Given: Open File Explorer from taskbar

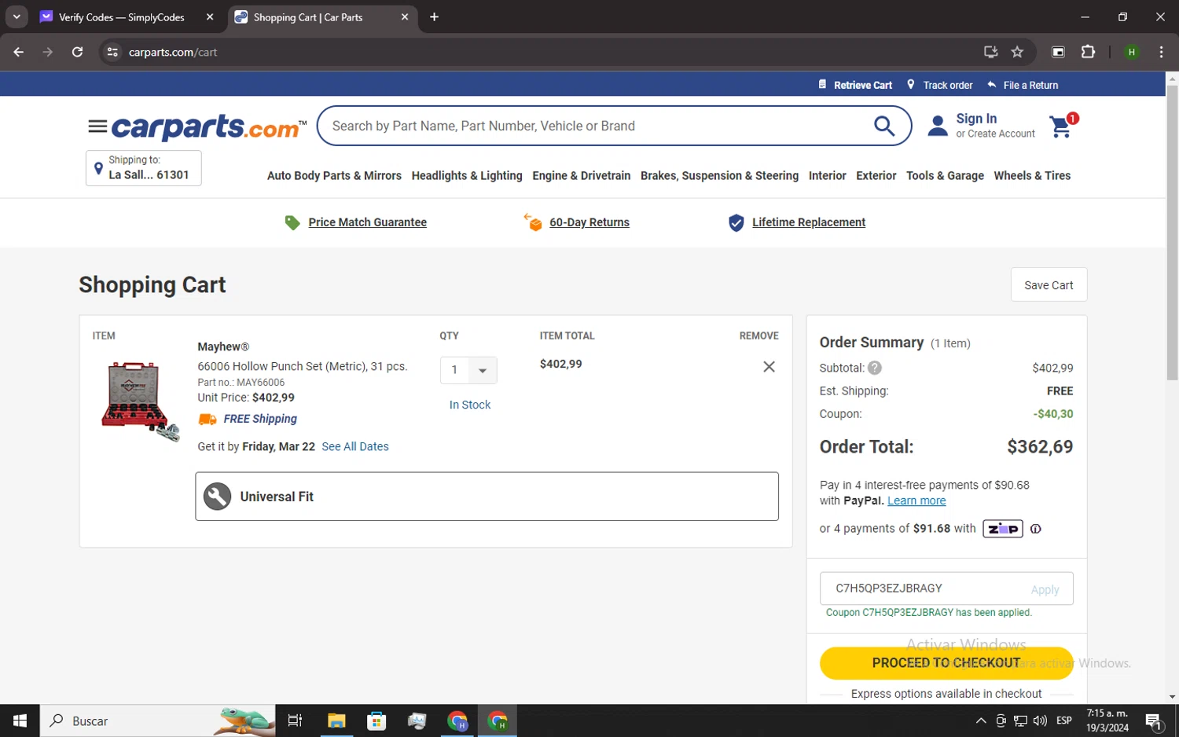Looking at the screenshot, I should (336, 720).
